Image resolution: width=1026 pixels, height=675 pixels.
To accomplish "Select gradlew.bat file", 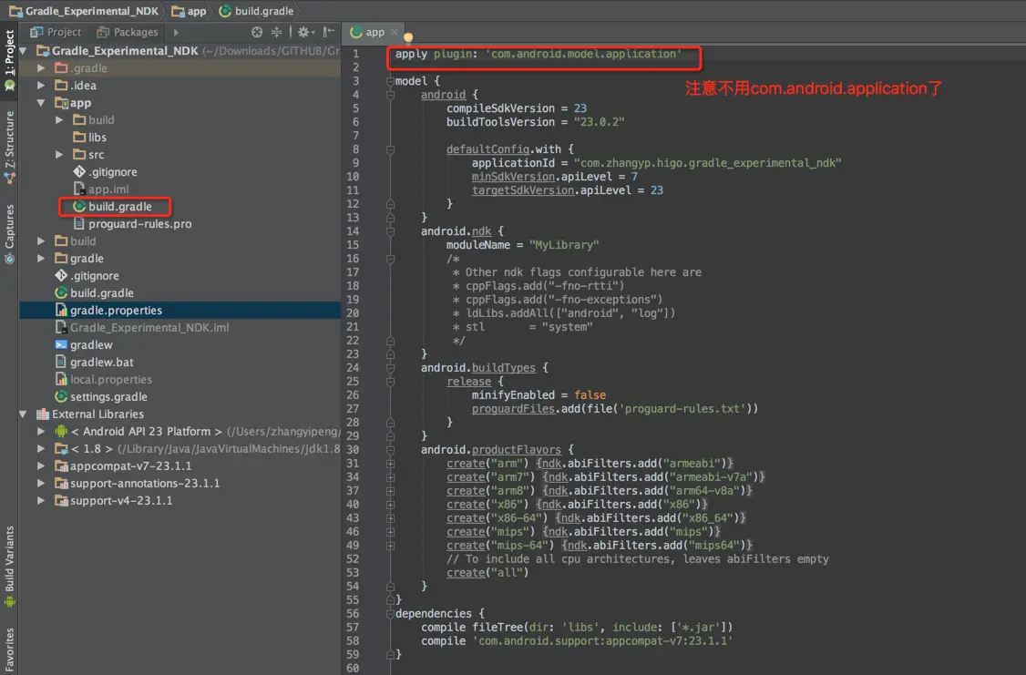I will 94,363.
